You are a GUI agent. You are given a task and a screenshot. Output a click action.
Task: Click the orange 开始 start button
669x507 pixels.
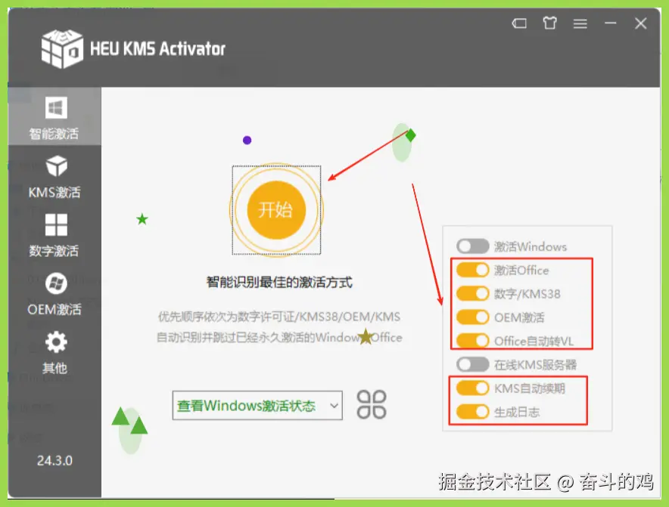[276, 210]
